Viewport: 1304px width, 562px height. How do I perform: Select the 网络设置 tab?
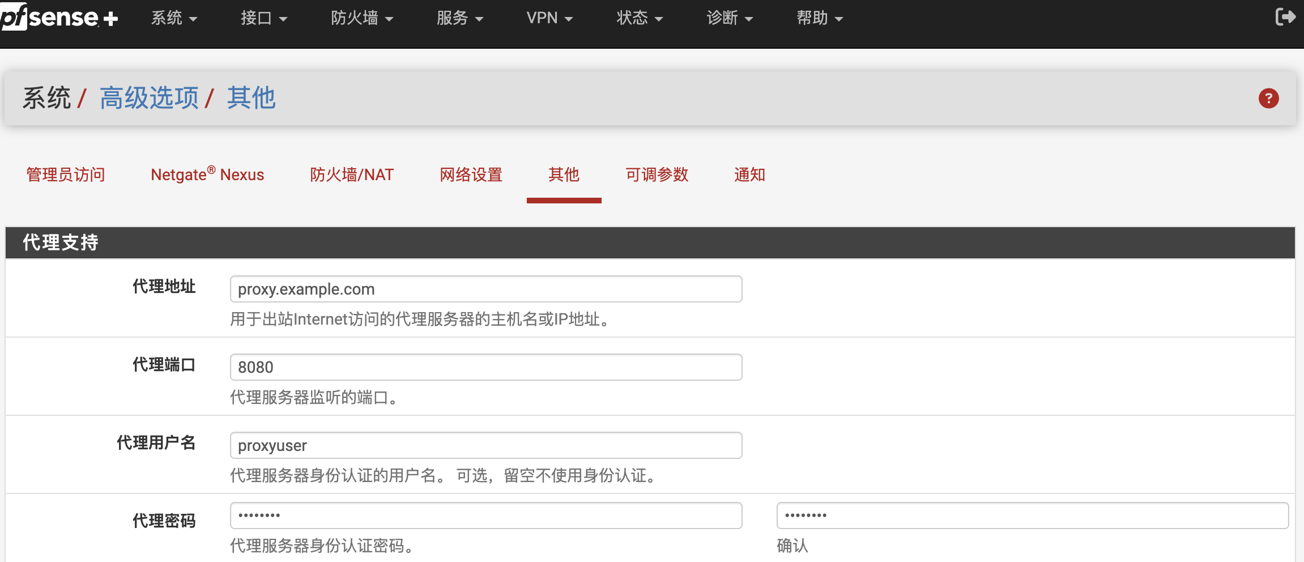pos(471,174)
